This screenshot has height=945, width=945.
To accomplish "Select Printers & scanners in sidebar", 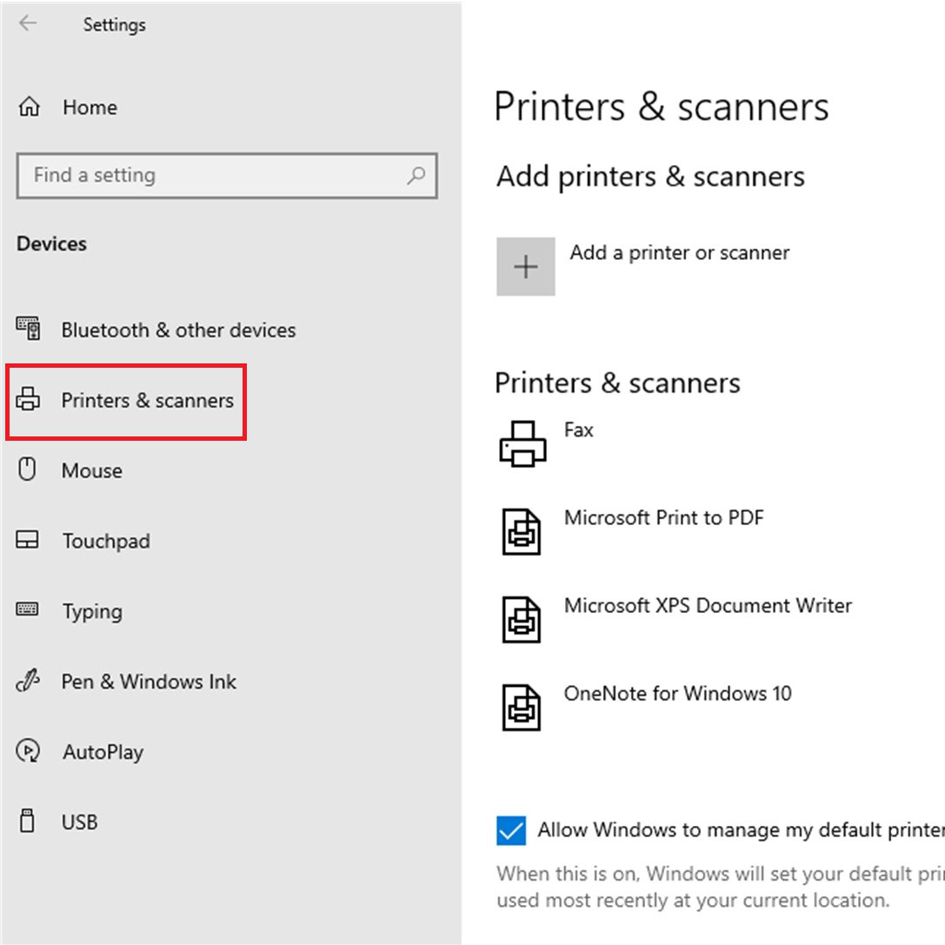I will (x=147, y=401).
